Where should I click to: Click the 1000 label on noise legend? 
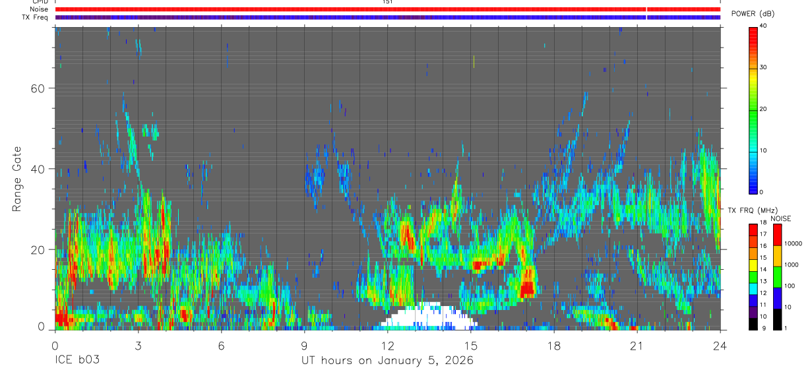tap(792, 265)
